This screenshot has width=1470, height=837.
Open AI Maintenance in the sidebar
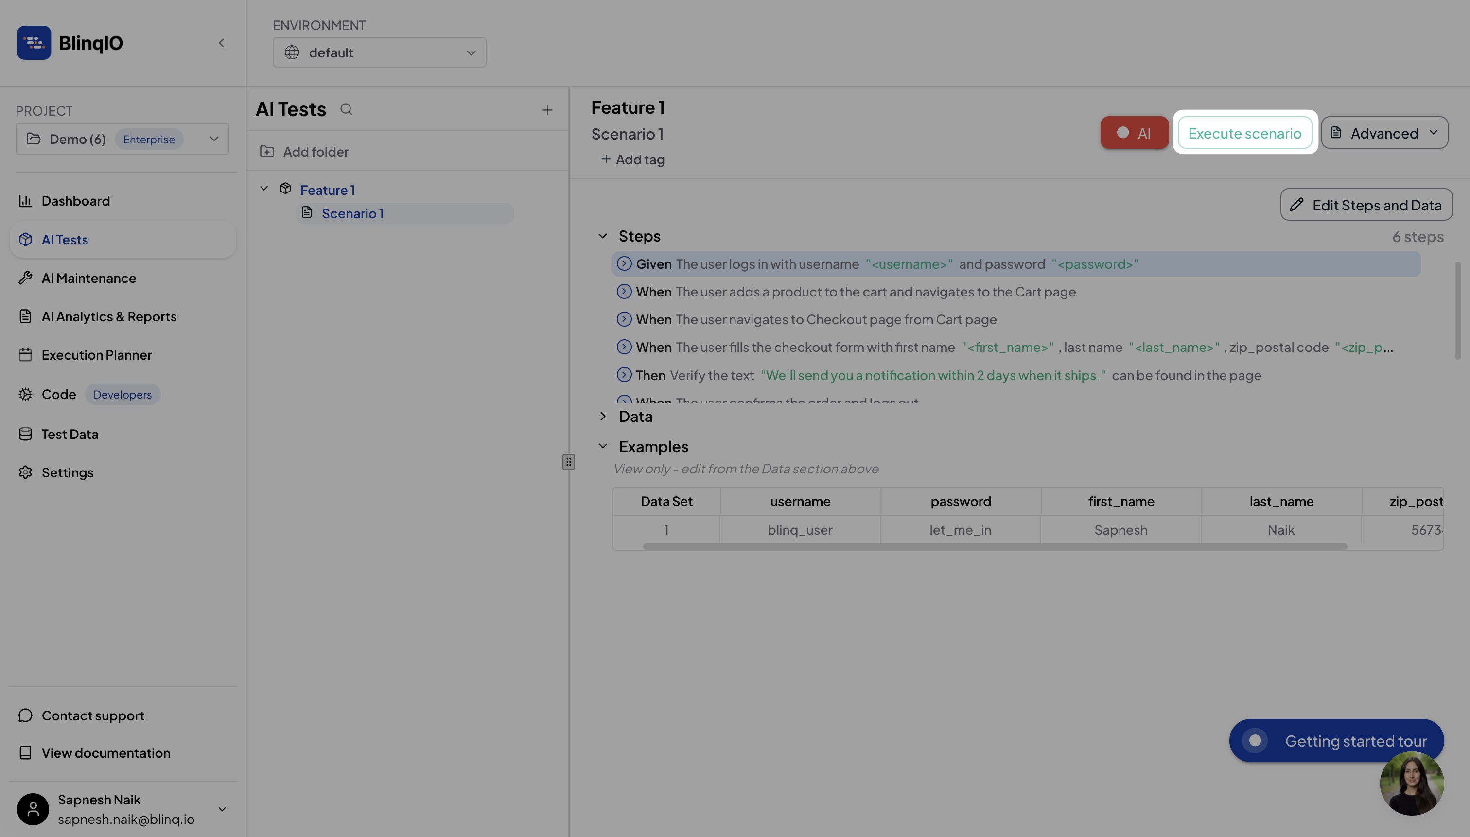[x=88, y=278]
